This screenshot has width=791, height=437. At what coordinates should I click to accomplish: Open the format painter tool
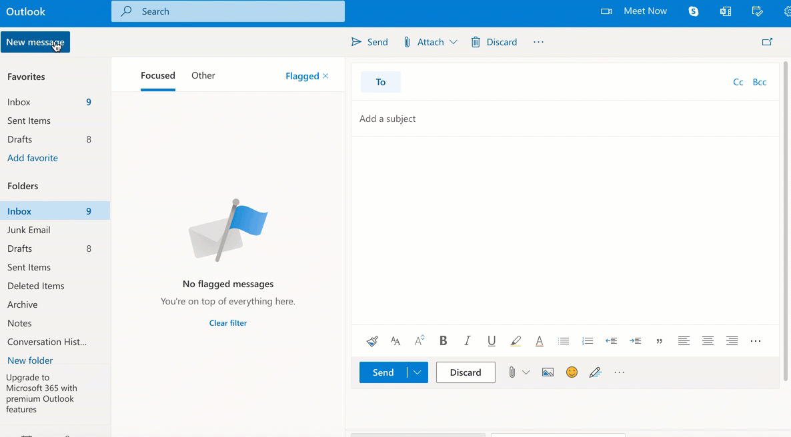tap(372, 341)
